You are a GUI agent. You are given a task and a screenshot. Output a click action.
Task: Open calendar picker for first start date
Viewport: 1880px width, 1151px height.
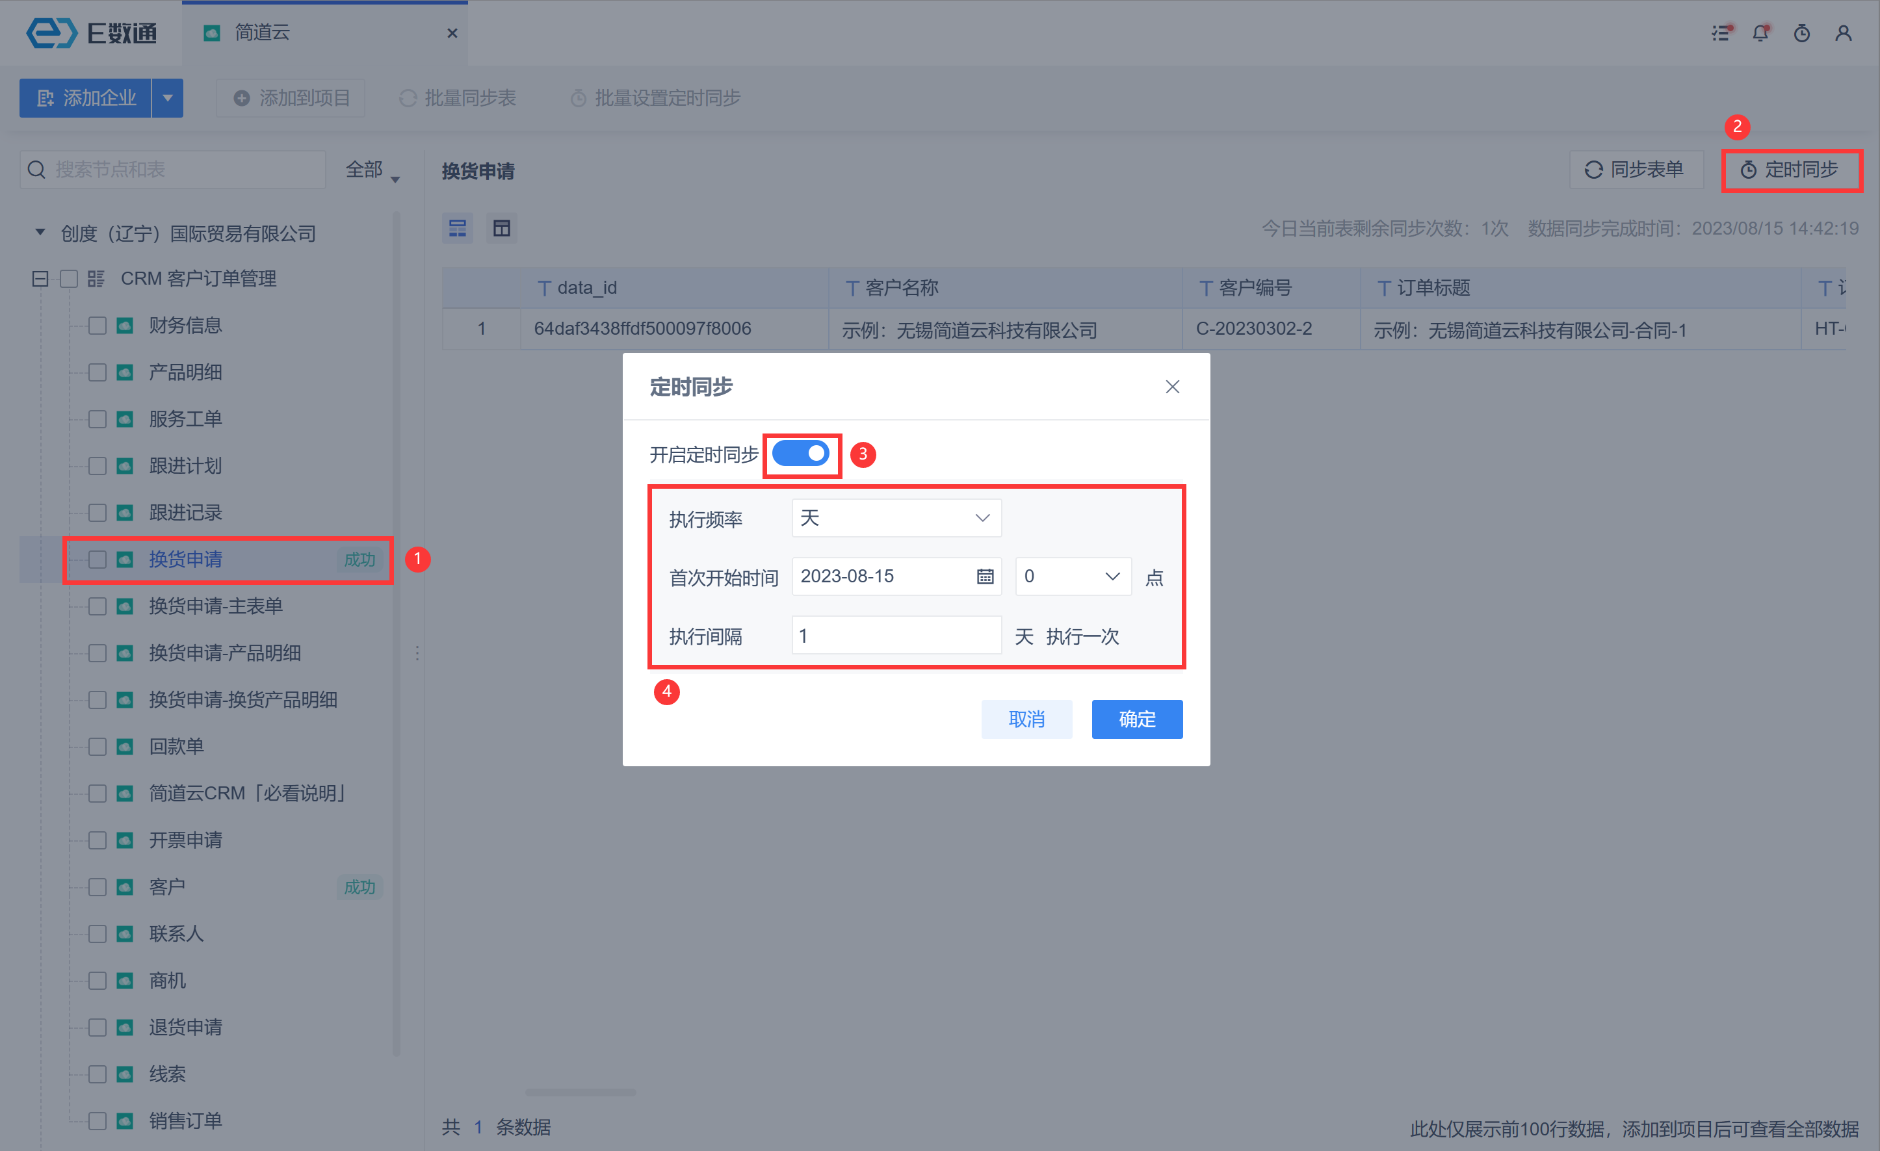pos(984,576)
